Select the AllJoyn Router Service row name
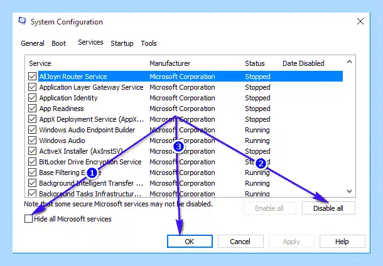 tap(73, 77)
